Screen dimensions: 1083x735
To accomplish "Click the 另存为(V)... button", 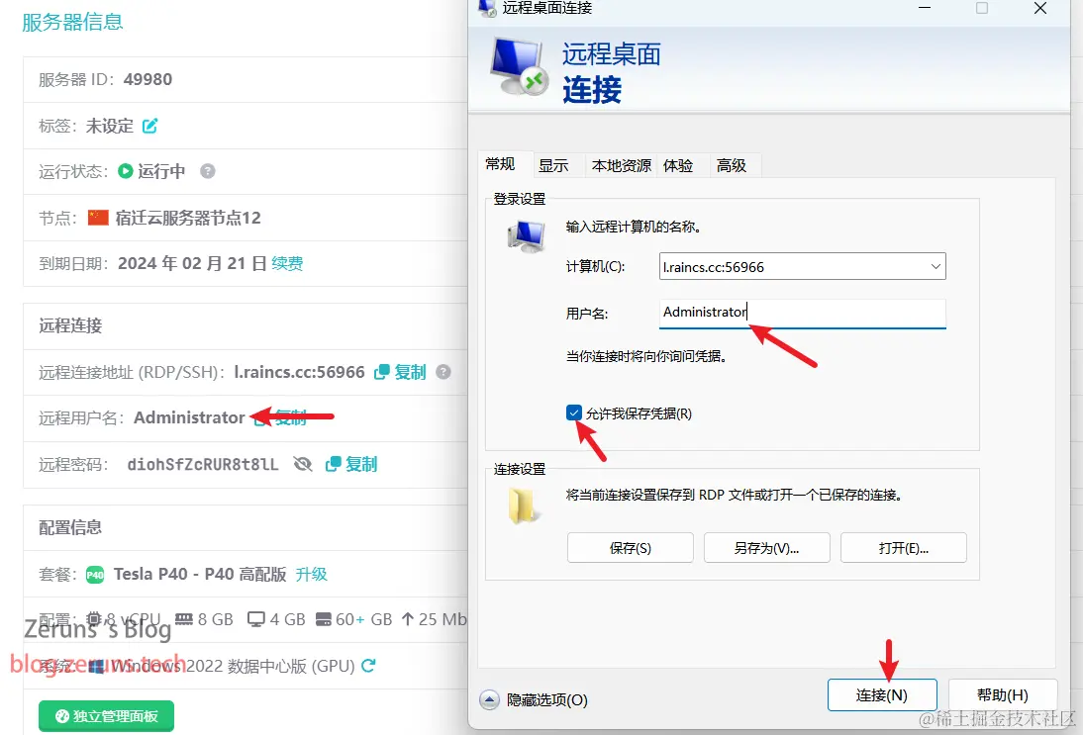I will 766,548.
